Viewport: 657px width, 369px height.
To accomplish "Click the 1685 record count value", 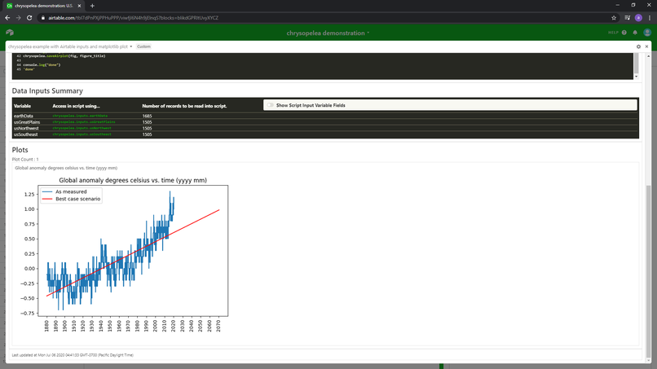I will [147, 116].
